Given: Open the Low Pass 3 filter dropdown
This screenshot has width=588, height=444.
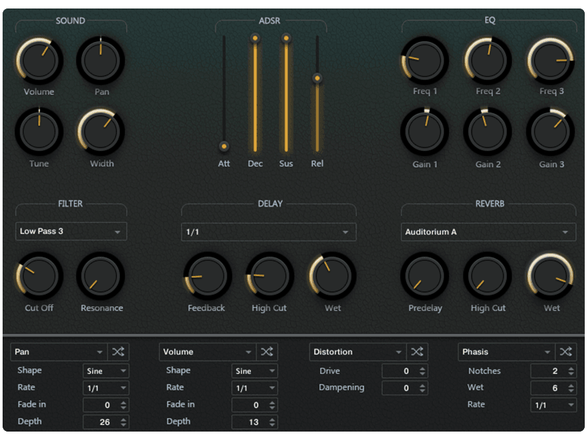Looking at the screenshot, I should (71, 231).
